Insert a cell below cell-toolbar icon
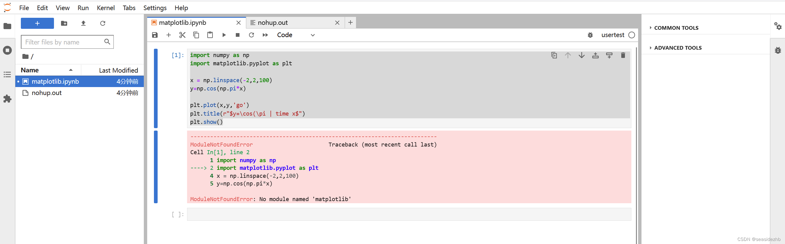The height and width of the screenshot is (244, 785). click(609, 55)
